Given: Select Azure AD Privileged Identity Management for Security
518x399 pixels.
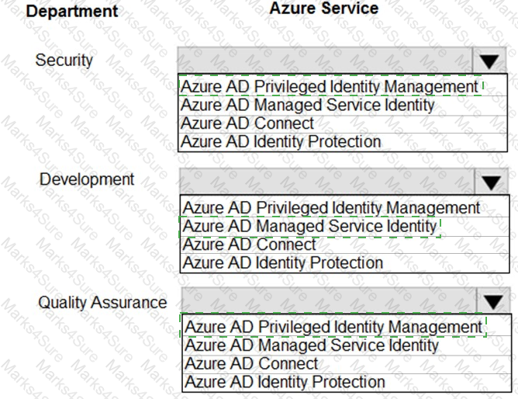Looking at the screenshot, I should click(x=342, y=86).
